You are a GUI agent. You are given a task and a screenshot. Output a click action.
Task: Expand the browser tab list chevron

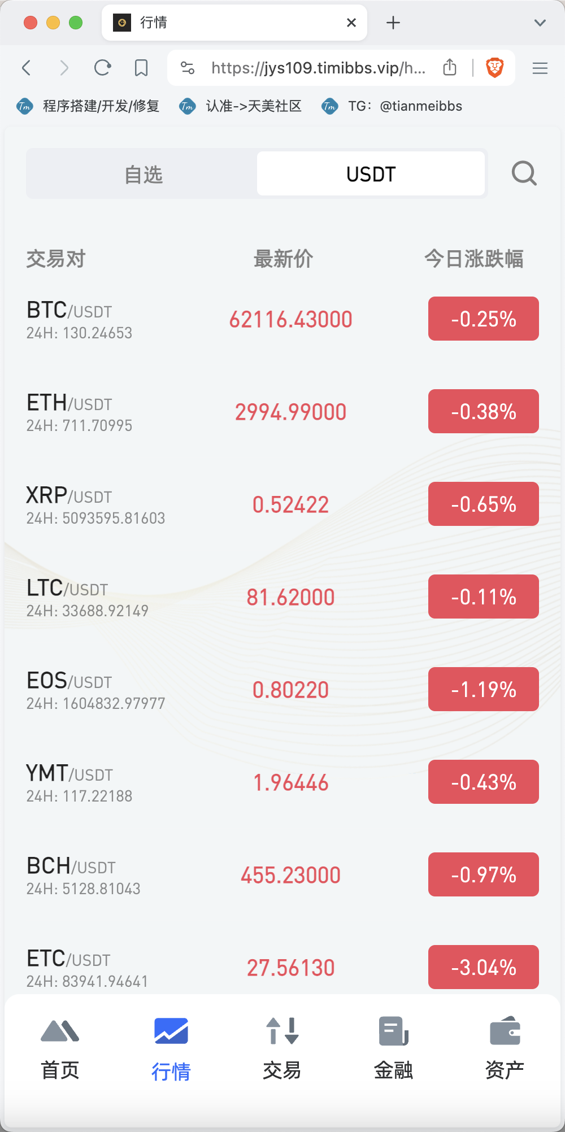pos(540,23)
